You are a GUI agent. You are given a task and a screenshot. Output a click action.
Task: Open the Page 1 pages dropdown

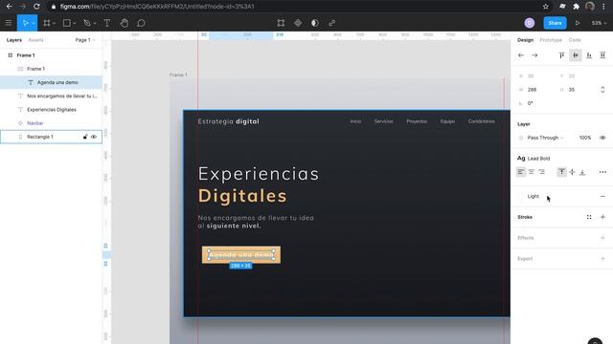point(85,40)
